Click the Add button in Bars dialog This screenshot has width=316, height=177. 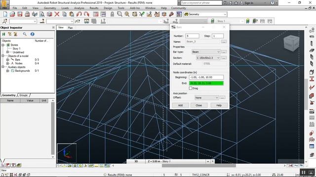click(180, 105)
